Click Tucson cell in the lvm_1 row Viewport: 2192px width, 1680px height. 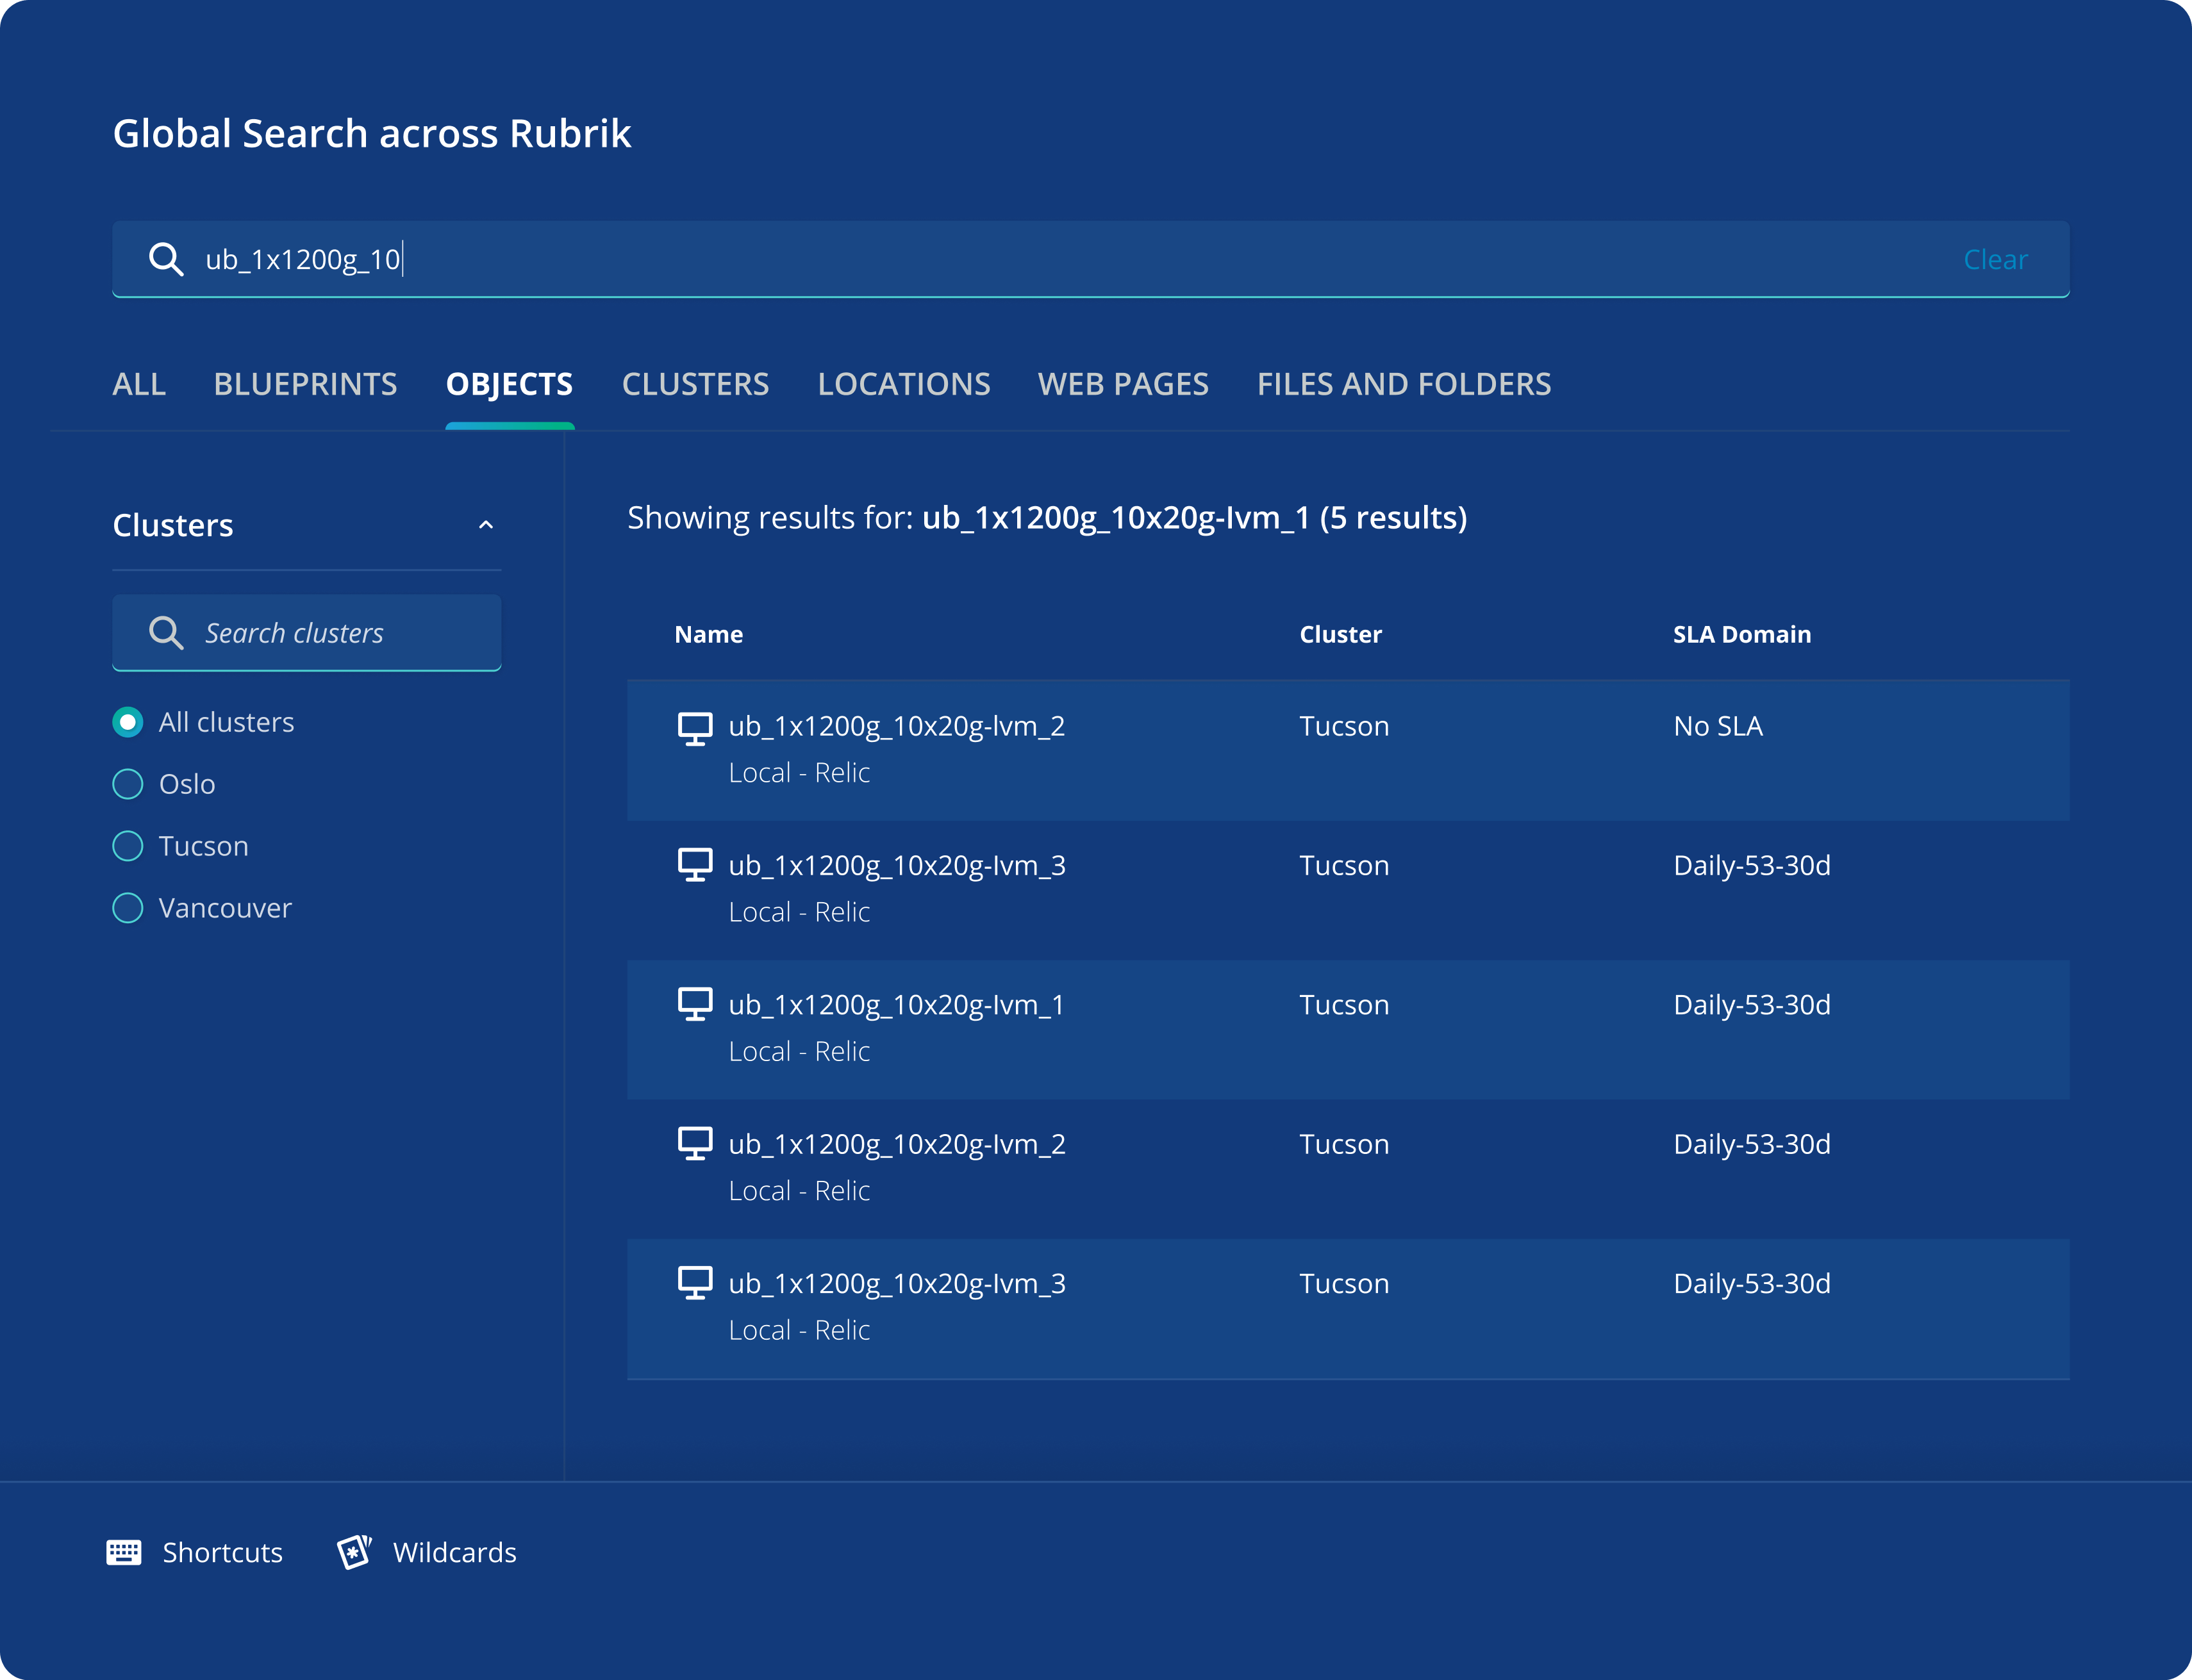coord(1345,1005)
